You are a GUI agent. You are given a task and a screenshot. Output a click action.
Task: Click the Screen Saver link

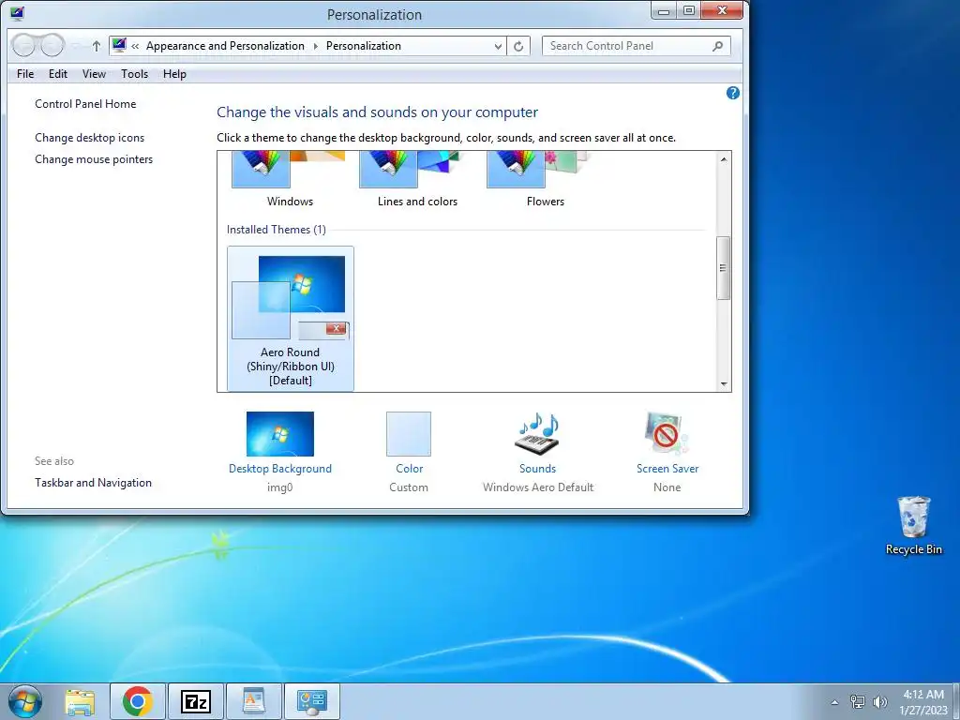667,469
